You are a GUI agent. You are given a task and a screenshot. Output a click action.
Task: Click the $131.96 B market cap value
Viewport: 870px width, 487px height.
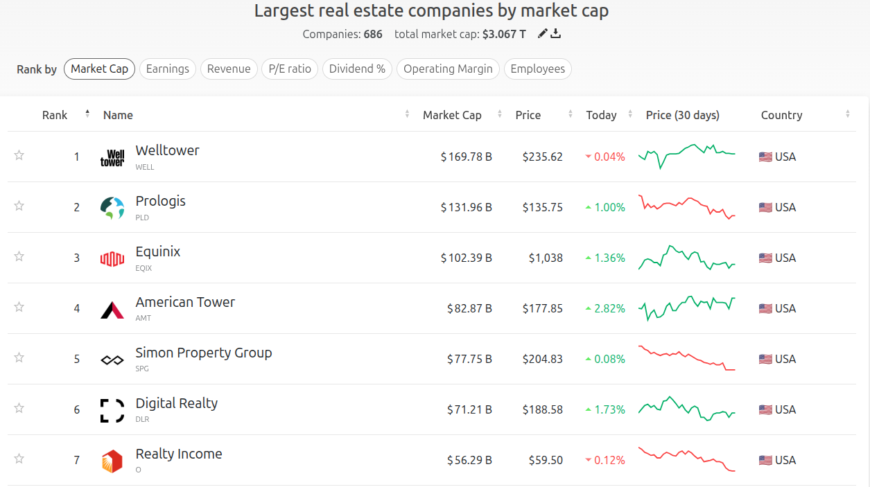(x=467, y=207)
